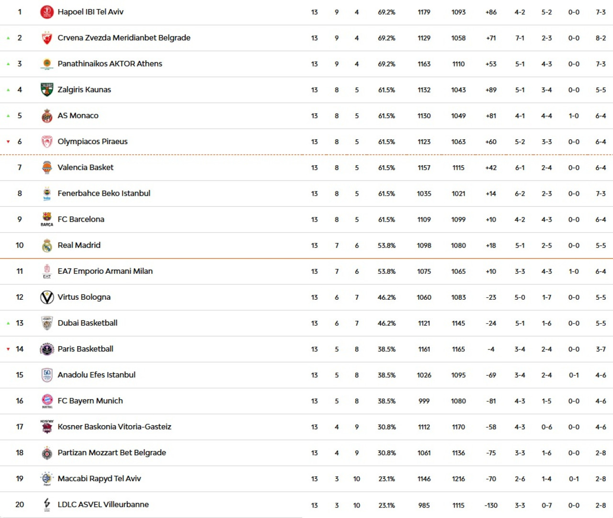This screenshot has height=518, width=613.
Task: Select Kosner Baskonia Vitoria-Gasteiz team name
Action: 114,427
